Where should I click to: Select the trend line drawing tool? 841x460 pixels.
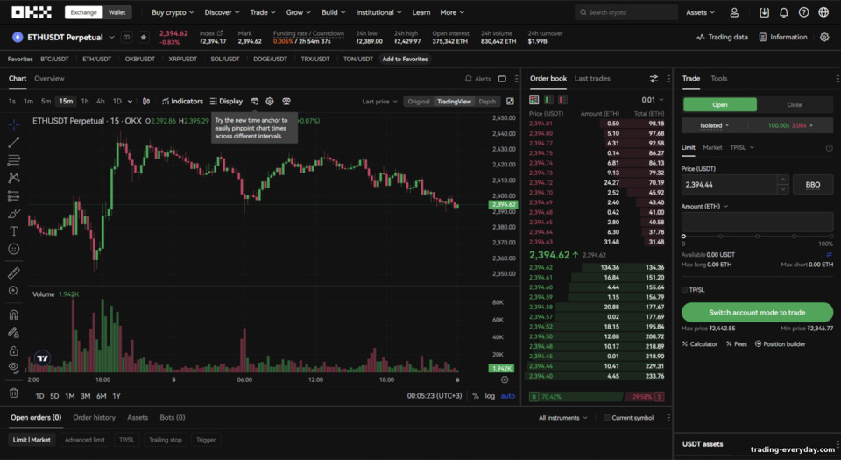tap(14, 142)
